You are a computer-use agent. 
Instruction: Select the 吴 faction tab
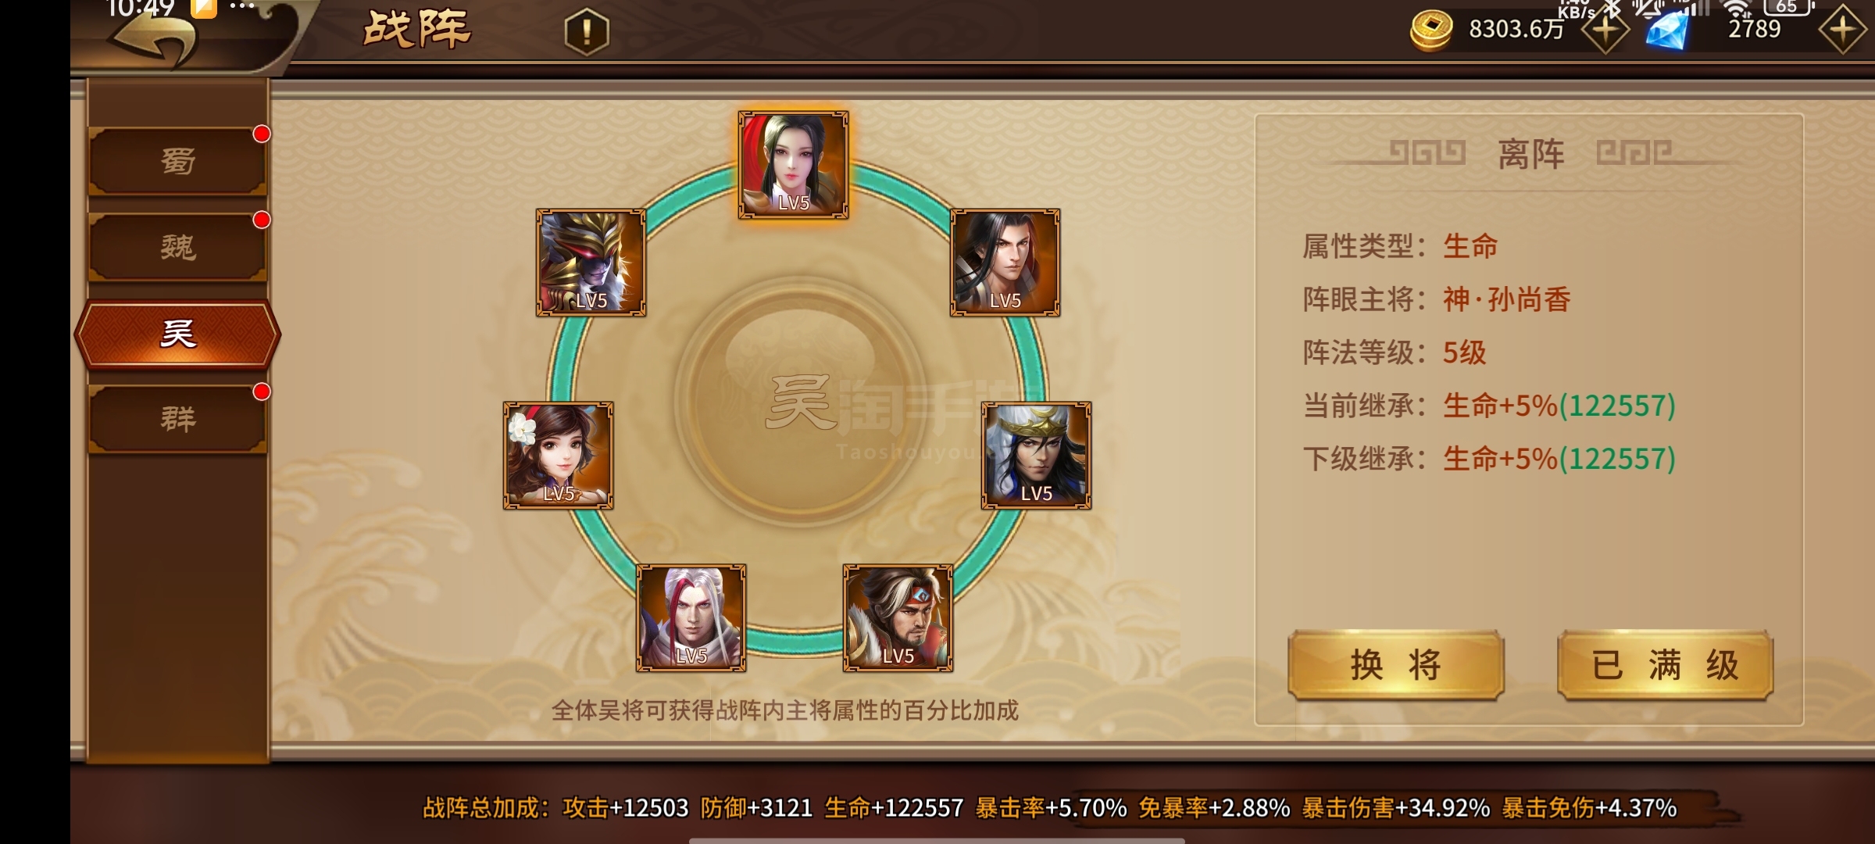point(177,334)
